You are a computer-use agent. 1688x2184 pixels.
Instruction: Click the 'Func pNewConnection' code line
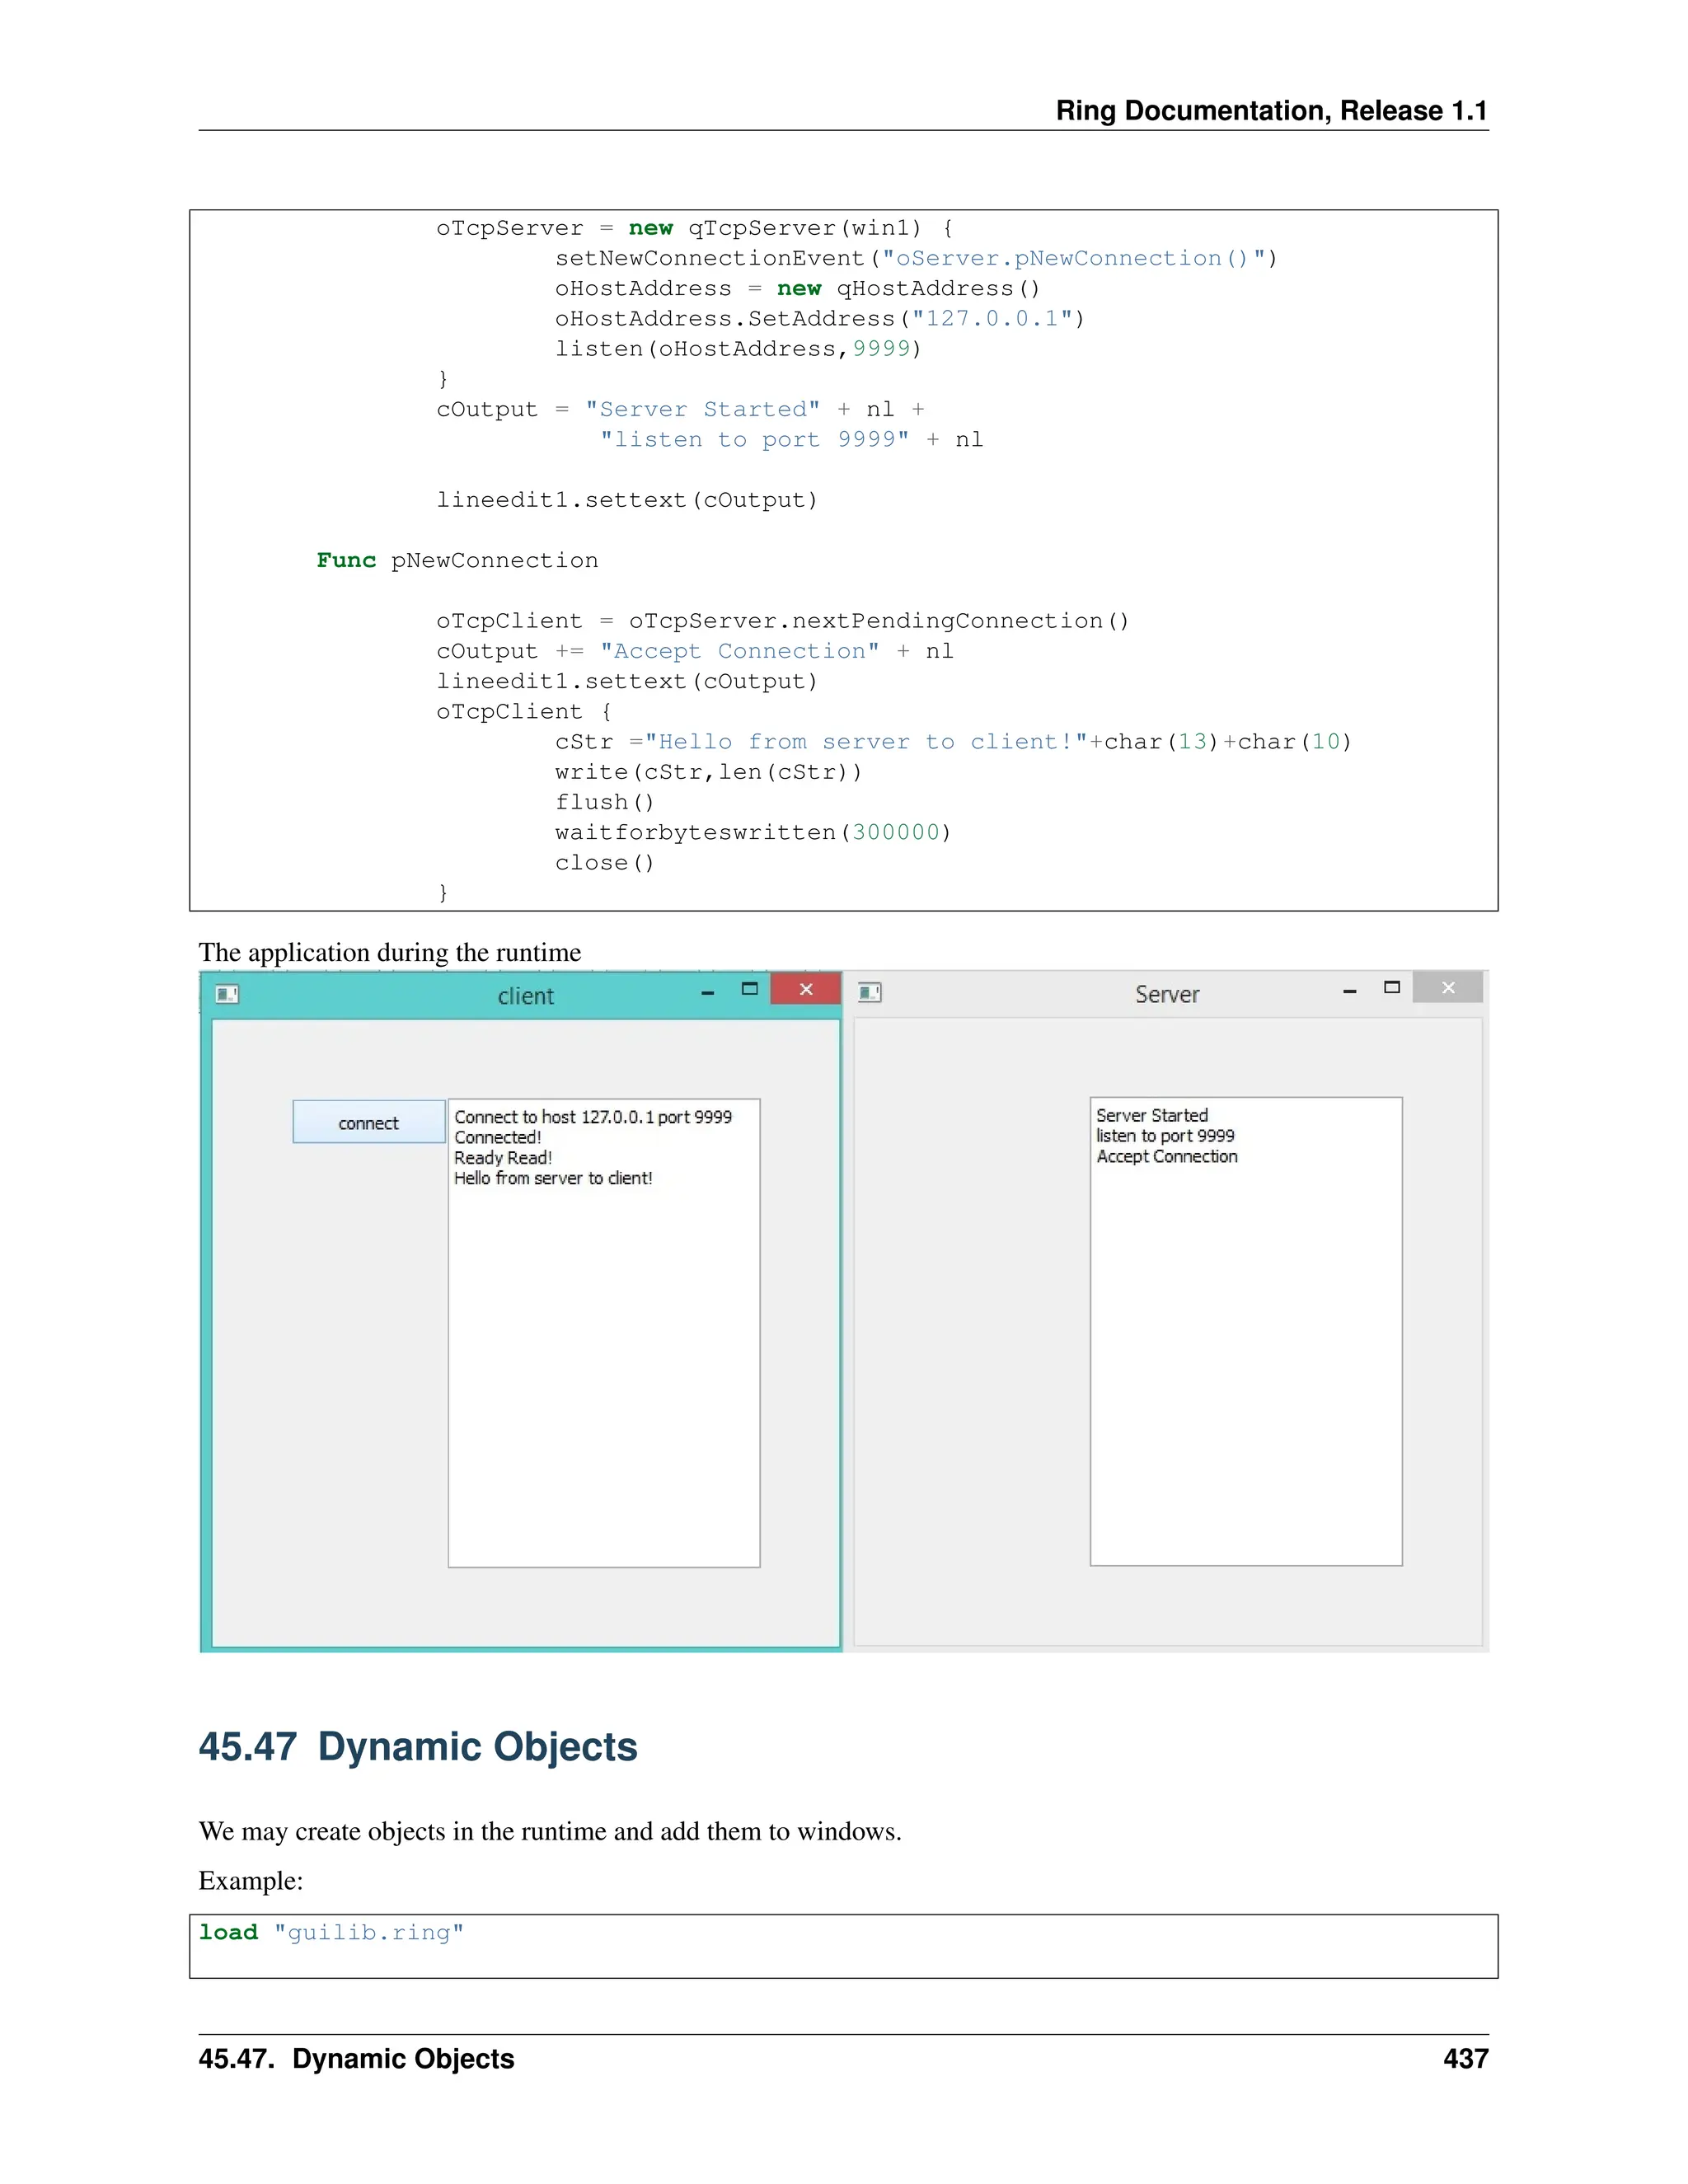point(457,560)
